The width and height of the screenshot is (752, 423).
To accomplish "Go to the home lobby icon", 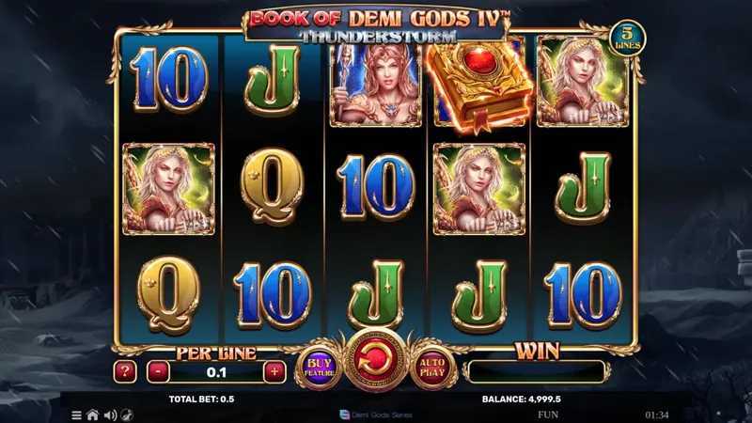I will coord(92,415).
